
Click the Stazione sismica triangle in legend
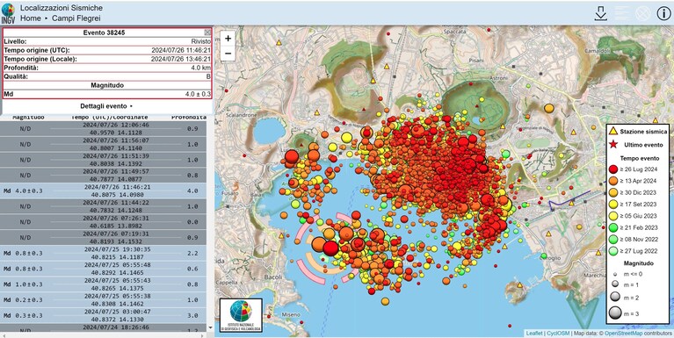click(613, 131)
